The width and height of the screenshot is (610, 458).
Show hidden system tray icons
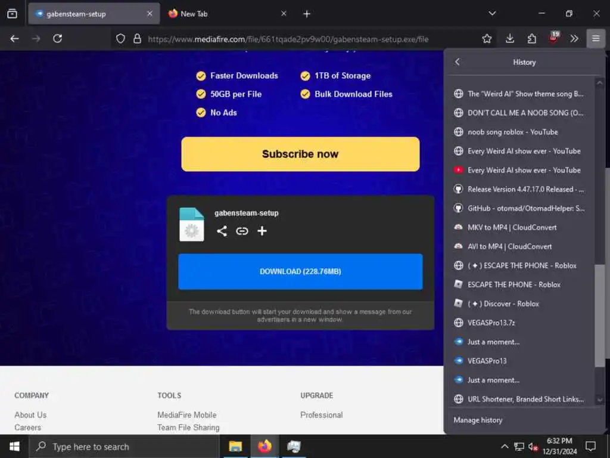point(504,446)
